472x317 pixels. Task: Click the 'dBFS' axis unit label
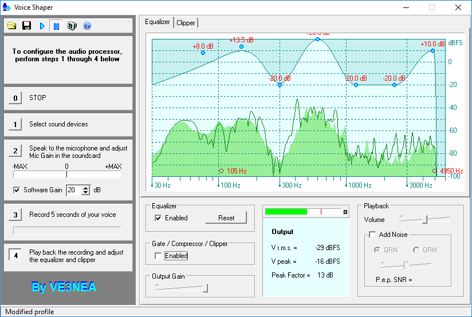[455, 43]
